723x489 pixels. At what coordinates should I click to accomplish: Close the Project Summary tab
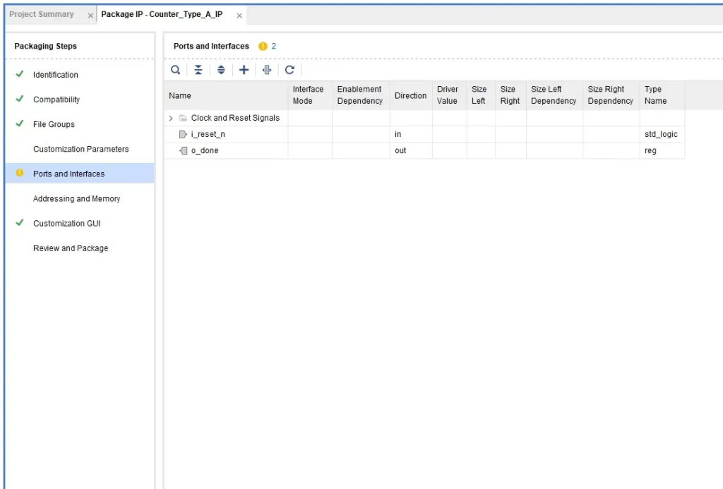pos(90,16)
